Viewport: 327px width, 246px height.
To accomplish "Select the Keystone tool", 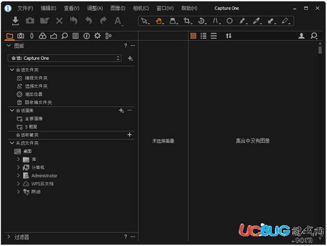I will coord(173,21).
